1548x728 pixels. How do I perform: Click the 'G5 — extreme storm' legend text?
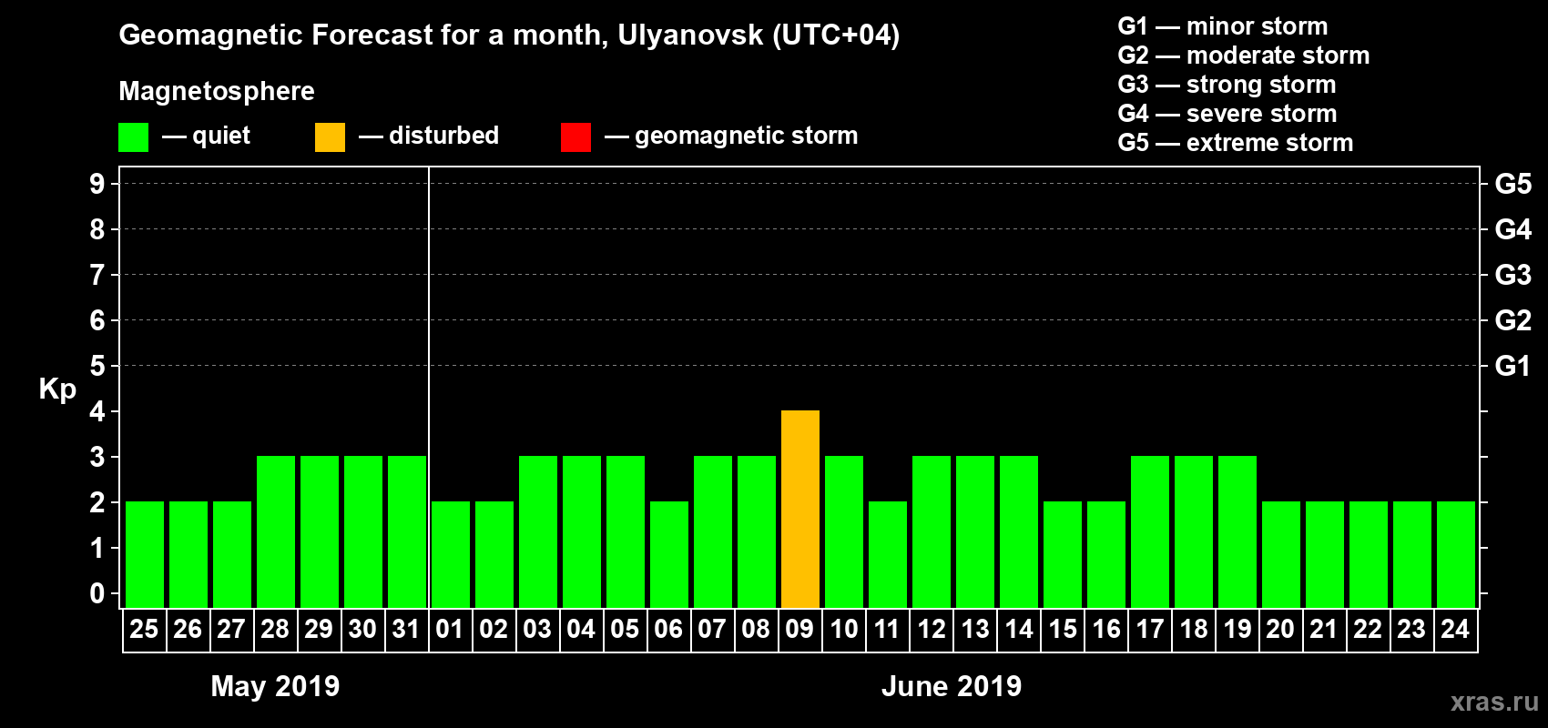[1236, 143]
